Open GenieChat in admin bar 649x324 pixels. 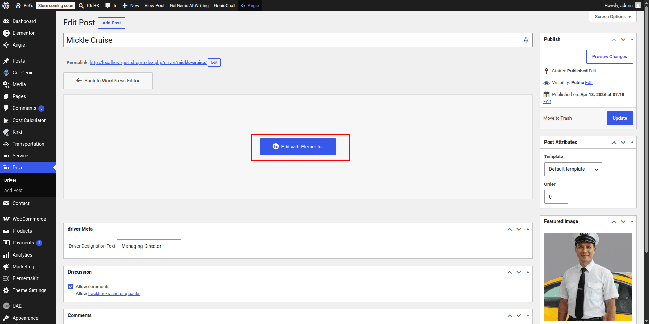click(224, 6)
